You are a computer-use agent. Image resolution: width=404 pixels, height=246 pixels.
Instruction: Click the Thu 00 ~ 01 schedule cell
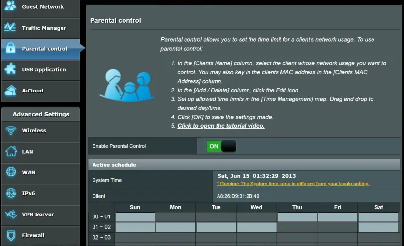(x=297, y=217)
